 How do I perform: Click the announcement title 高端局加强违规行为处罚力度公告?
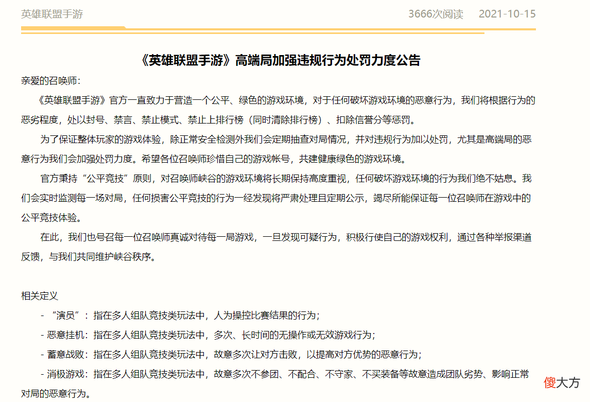point(280,60)
